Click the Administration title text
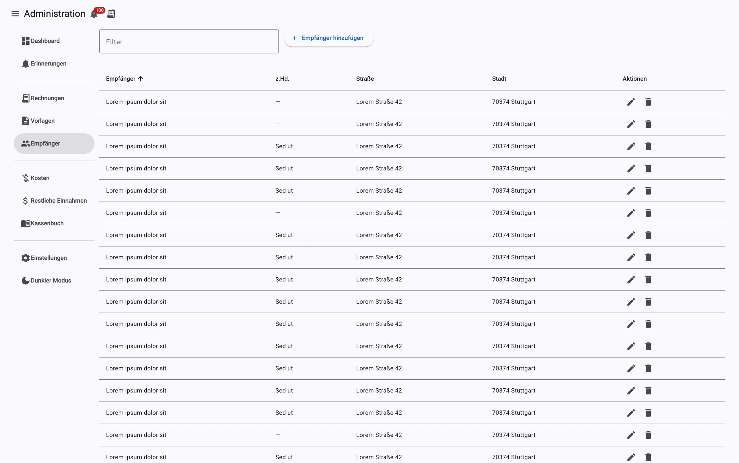This screenshot has height=463, width=739. point(55,14)
